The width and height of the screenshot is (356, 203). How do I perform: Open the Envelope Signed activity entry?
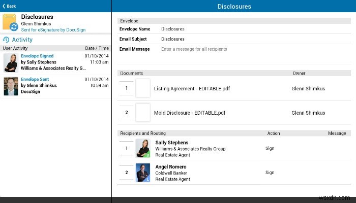55,62
